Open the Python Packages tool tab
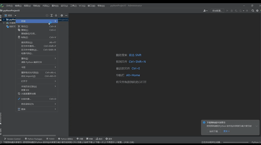This screenshot has width=261, height=145. pyautogui.click(x=33, y=139)
